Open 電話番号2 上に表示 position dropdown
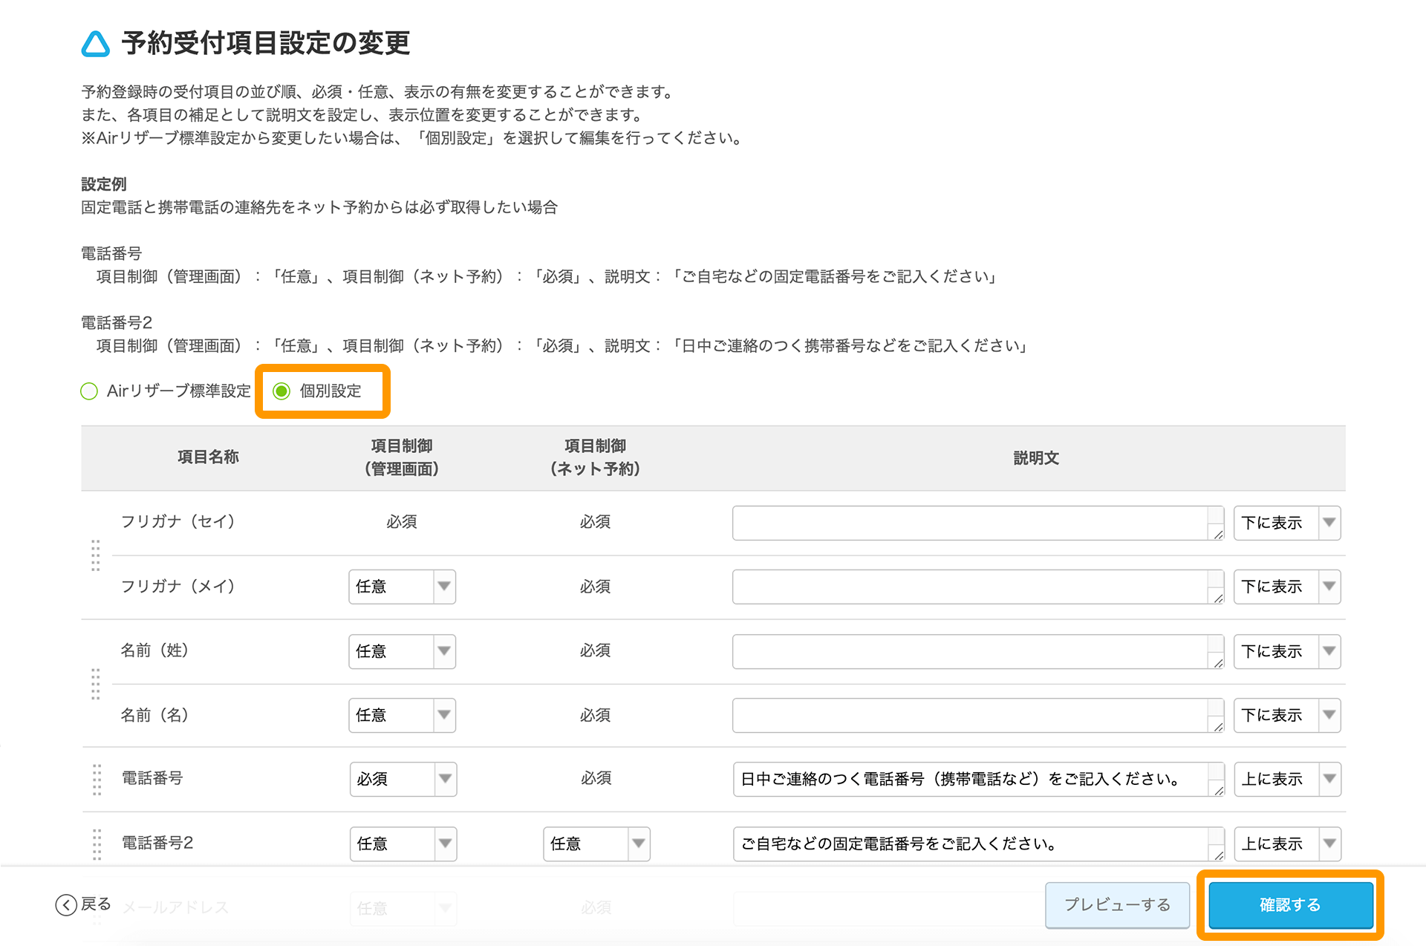1426x946 pixels. [1286, 844]
